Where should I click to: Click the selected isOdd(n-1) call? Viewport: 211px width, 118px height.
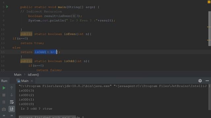pyautogui.click(x=46, y=52)
